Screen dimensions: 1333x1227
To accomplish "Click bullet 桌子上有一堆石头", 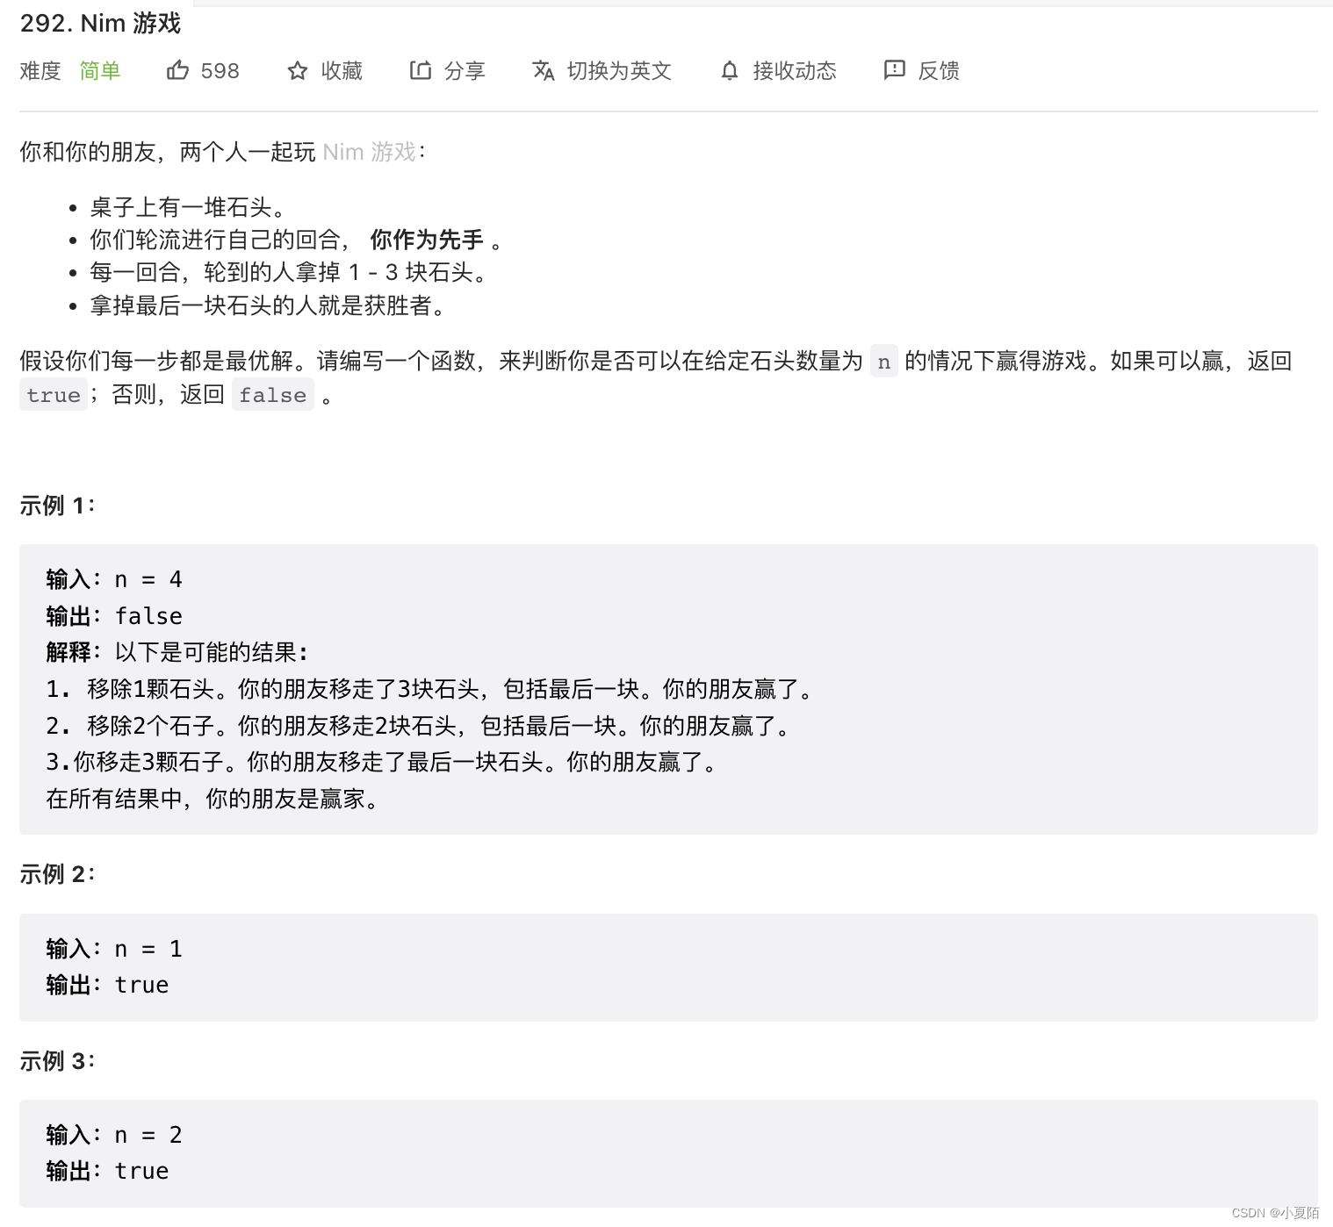I will coord(189,207).
